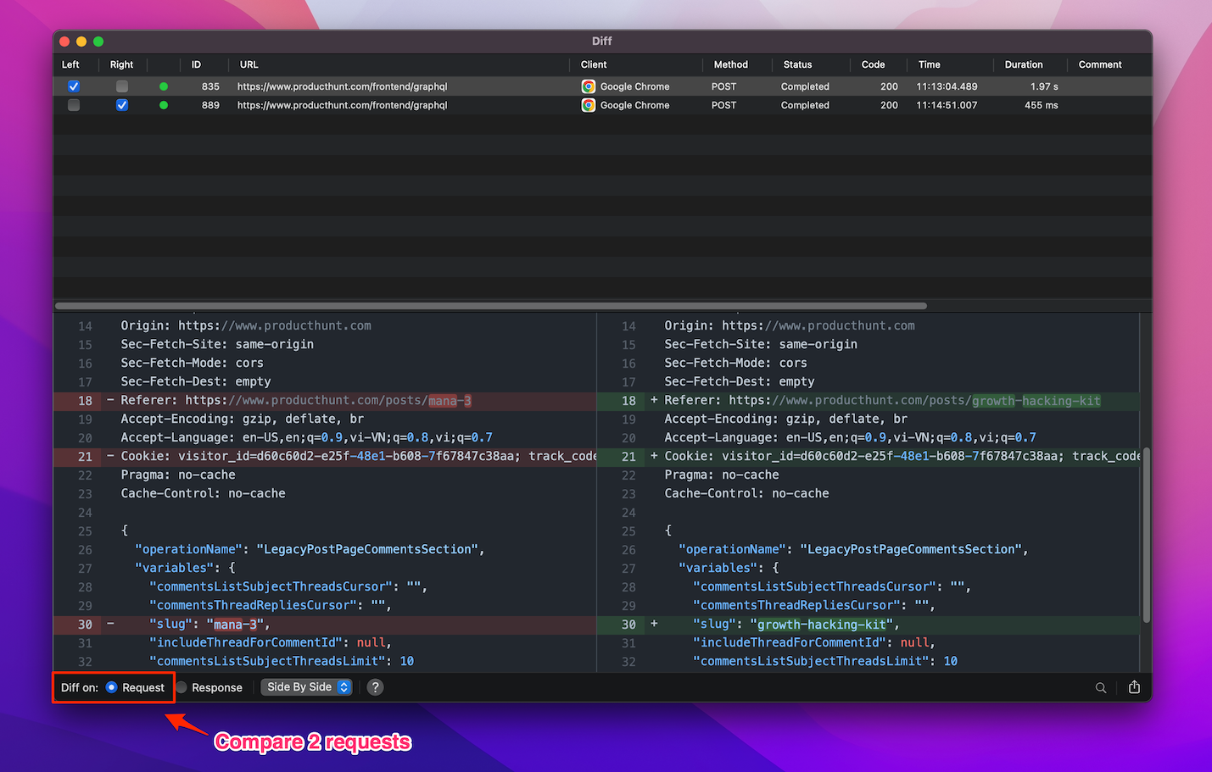Viewport: 1212px width, 772px height.
Task: Click the share/export icon in bottom bar
Action: (1134, 687)
